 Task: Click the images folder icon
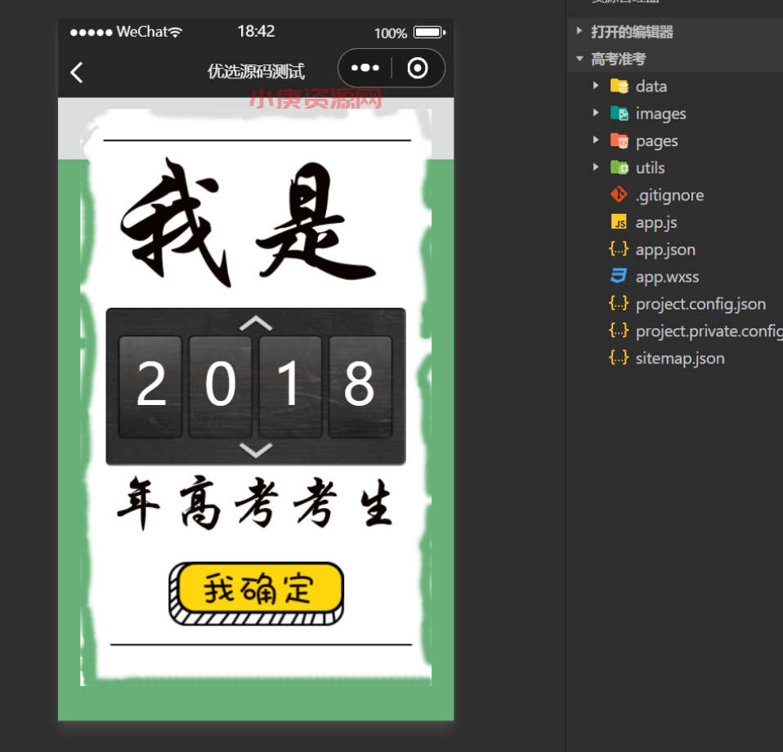(619, 113)
